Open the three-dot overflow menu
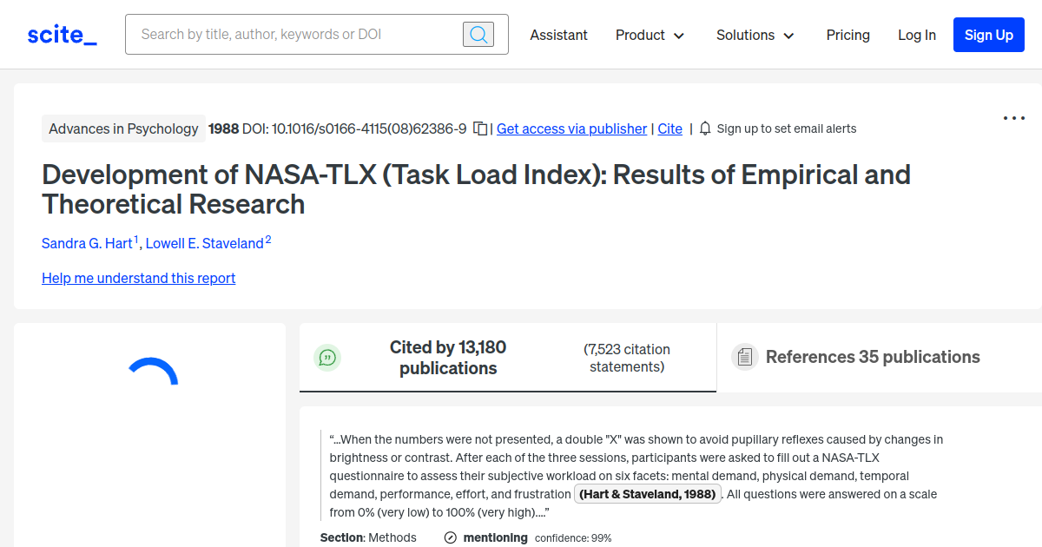Viewport: 1042px width, 547px height. point(1013,118)
